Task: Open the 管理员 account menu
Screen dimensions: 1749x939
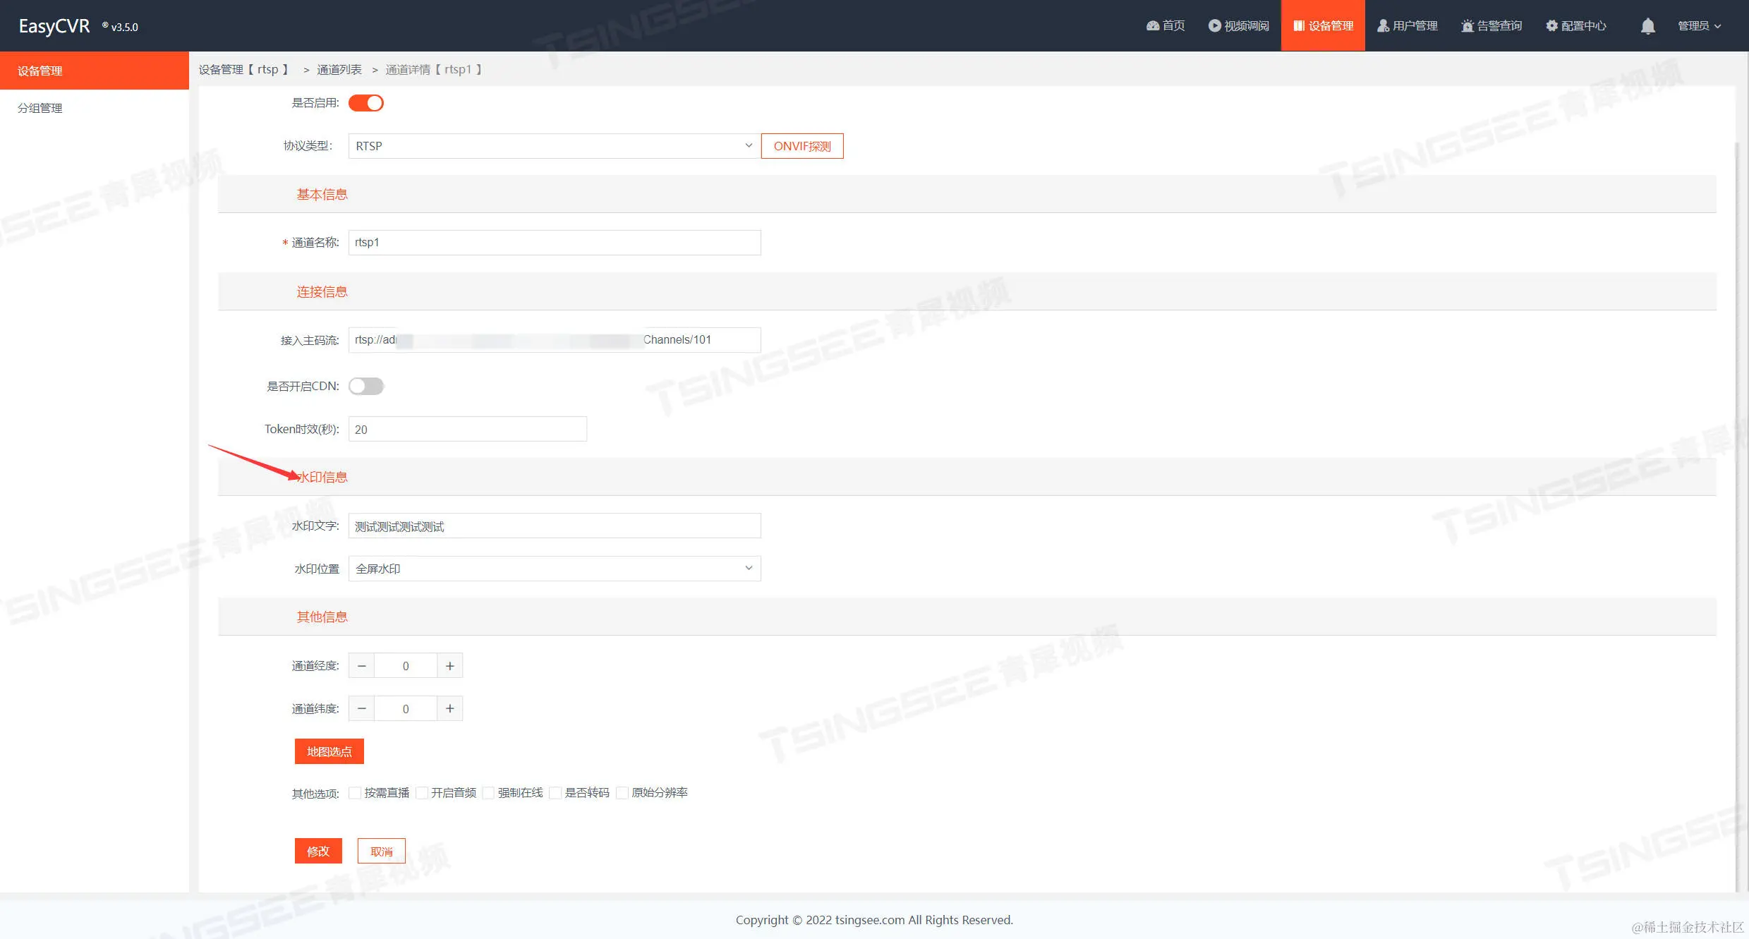Action: coord(1699,26)
